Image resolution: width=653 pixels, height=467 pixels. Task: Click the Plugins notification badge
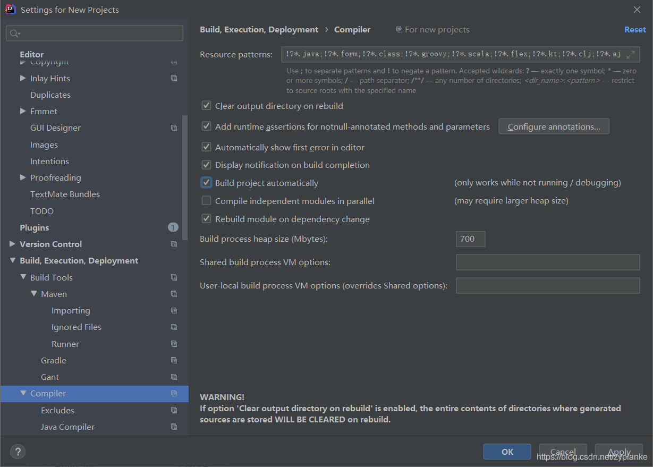click(173, 227)
